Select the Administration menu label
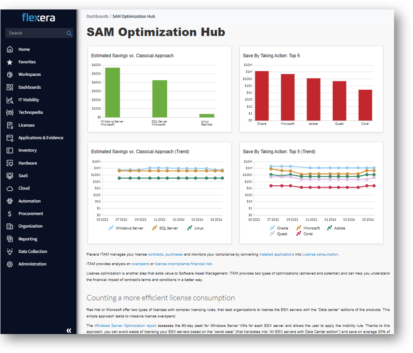Screen dimensions: 413x353 coord(32,264)
